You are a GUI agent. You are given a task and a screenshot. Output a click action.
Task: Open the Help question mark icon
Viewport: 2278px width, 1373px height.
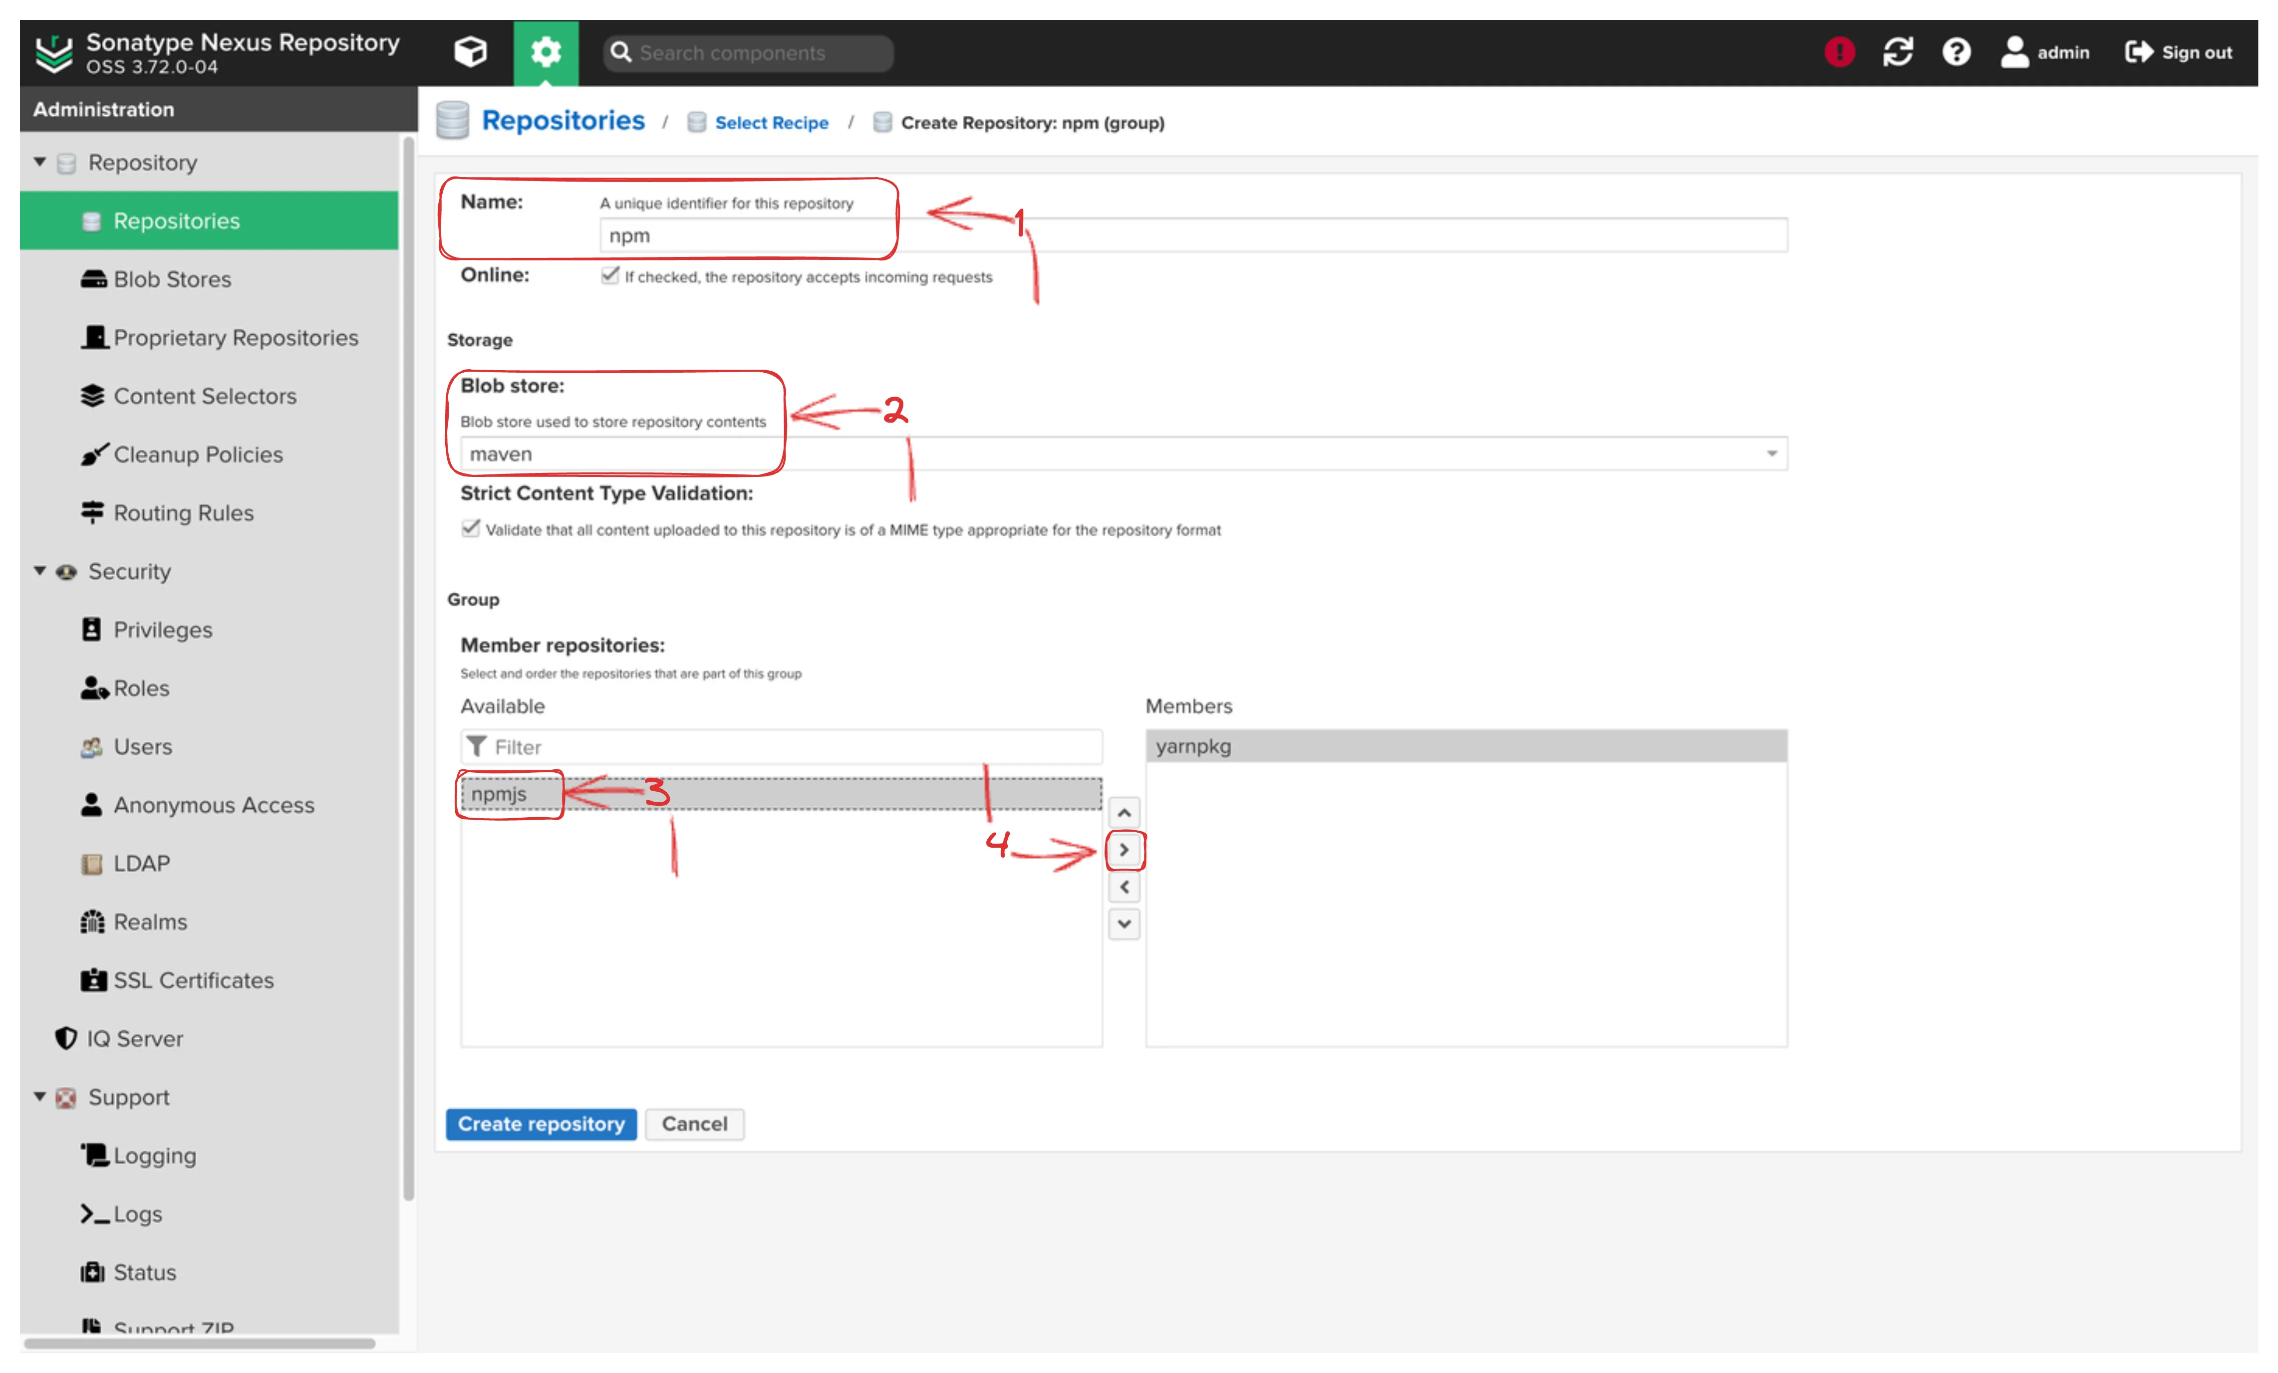click(1956, 52)
